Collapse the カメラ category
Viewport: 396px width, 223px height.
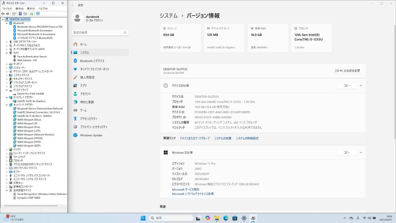pos(7,53)
